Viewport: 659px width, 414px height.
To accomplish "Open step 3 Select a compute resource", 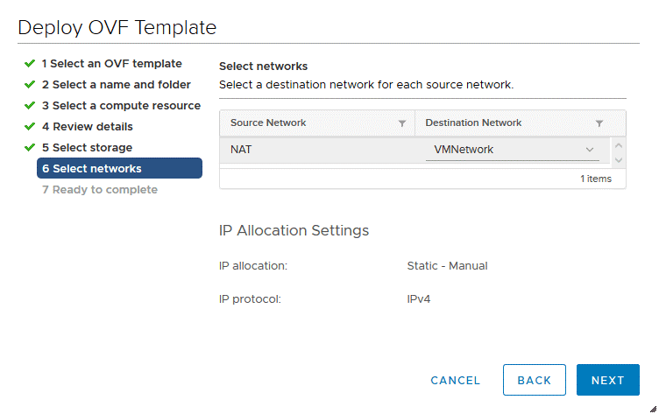I will [121, 106].
